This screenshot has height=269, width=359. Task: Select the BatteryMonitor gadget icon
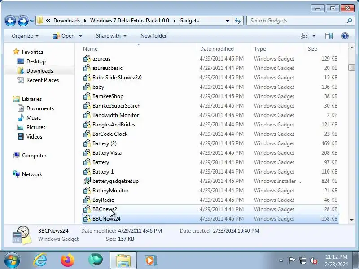(x=87, y=190)
